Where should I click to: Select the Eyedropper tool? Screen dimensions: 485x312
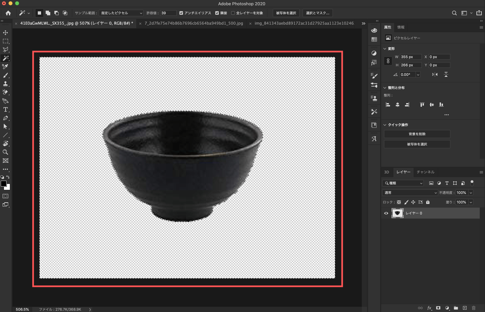click(x=6, y=67)
